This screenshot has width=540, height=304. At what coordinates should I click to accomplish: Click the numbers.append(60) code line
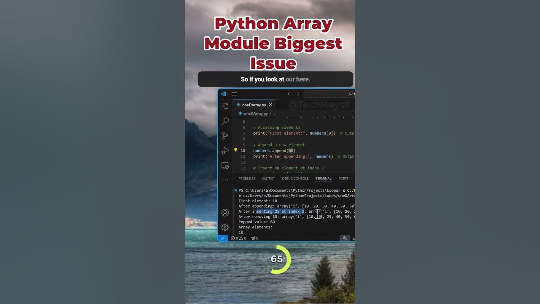pyautogui.click(x=274, y=151)
